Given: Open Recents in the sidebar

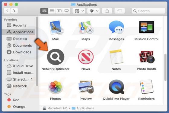Looking at the screenshot, I should pyautogui.click(x=18, y=25).
